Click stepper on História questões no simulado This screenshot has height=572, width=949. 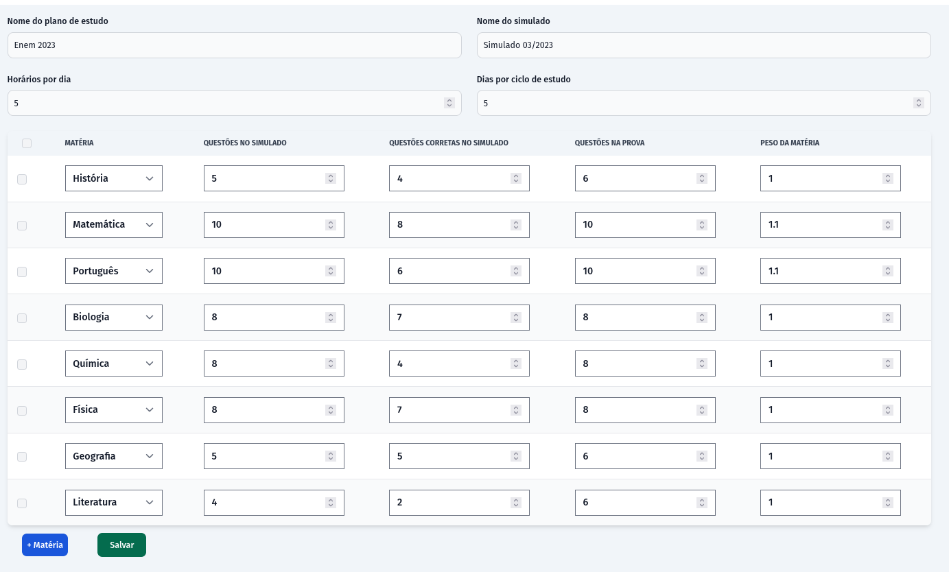click(x=331, y=178)
